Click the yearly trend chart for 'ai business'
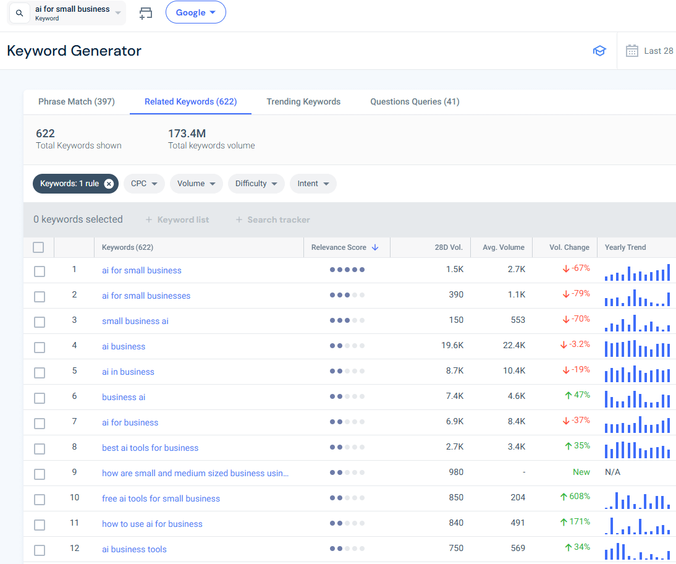This screenshot has width=676, height=564. coord(636,348)
